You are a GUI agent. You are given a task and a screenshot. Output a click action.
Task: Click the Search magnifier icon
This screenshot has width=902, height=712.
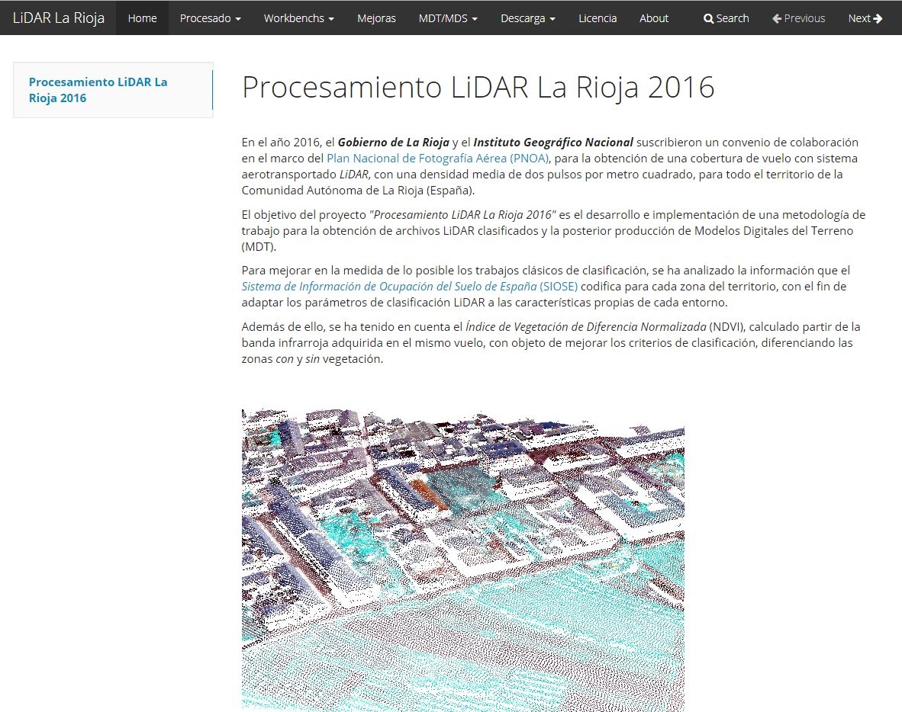pyautogui.click(x=708, y=18)
